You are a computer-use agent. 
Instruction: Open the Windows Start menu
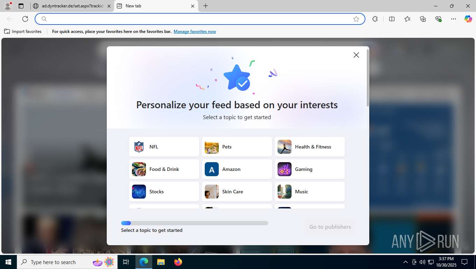[8, 262]
